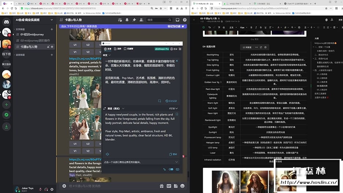Open Discord user settings gear

point(52,189)
